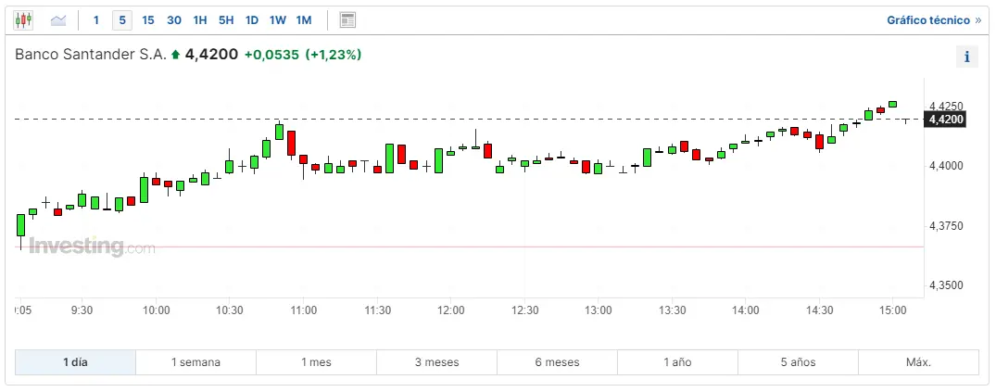Switch to the Máx. range tab

tap(918, 362)
